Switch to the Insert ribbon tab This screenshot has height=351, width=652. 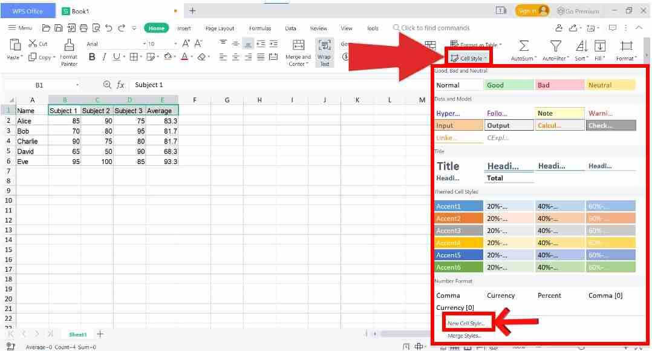pos(184,28)
